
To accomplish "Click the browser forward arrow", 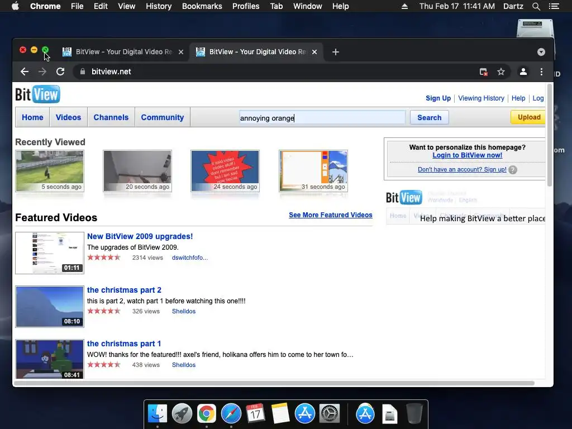I will pos(42,71).
